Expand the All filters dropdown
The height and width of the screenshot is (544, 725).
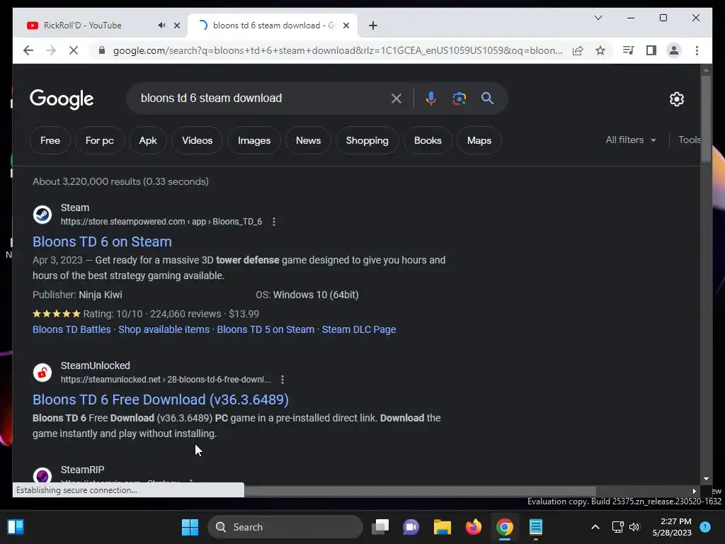point(631,140)
